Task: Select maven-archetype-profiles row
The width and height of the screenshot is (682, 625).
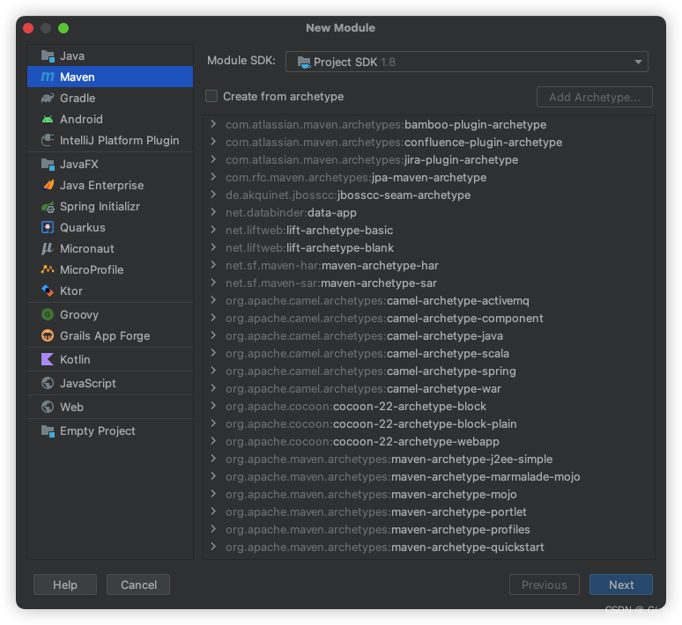Action: [x=429, y=529]
